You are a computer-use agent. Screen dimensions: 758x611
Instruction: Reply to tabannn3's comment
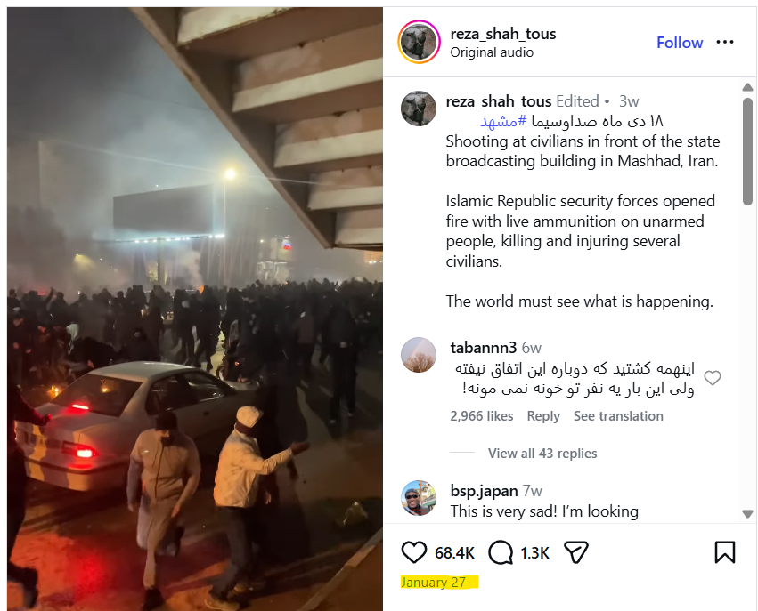543,416
